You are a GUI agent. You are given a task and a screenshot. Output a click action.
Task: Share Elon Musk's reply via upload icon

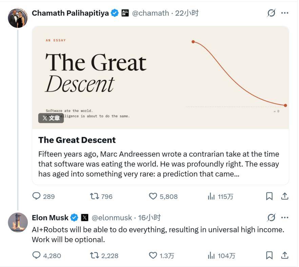coord(285,255)
